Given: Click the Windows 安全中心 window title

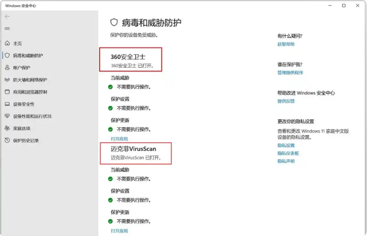Looking at the screenshot, I should tap(21, 6).
